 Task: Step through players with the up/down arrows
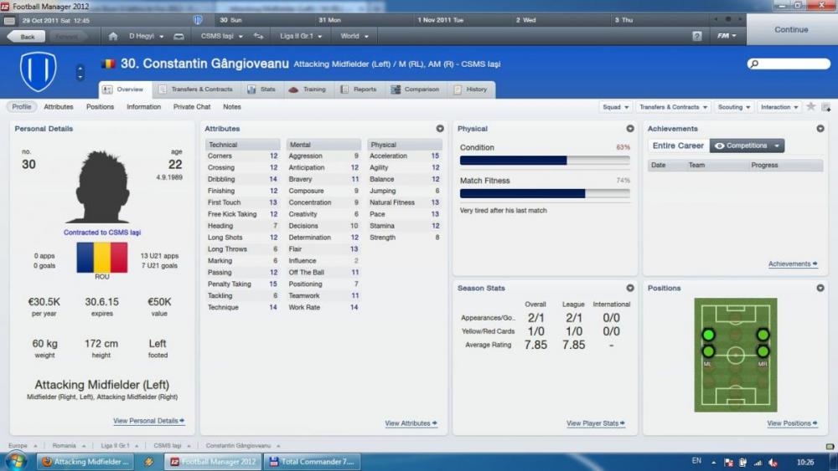point(80,72)
